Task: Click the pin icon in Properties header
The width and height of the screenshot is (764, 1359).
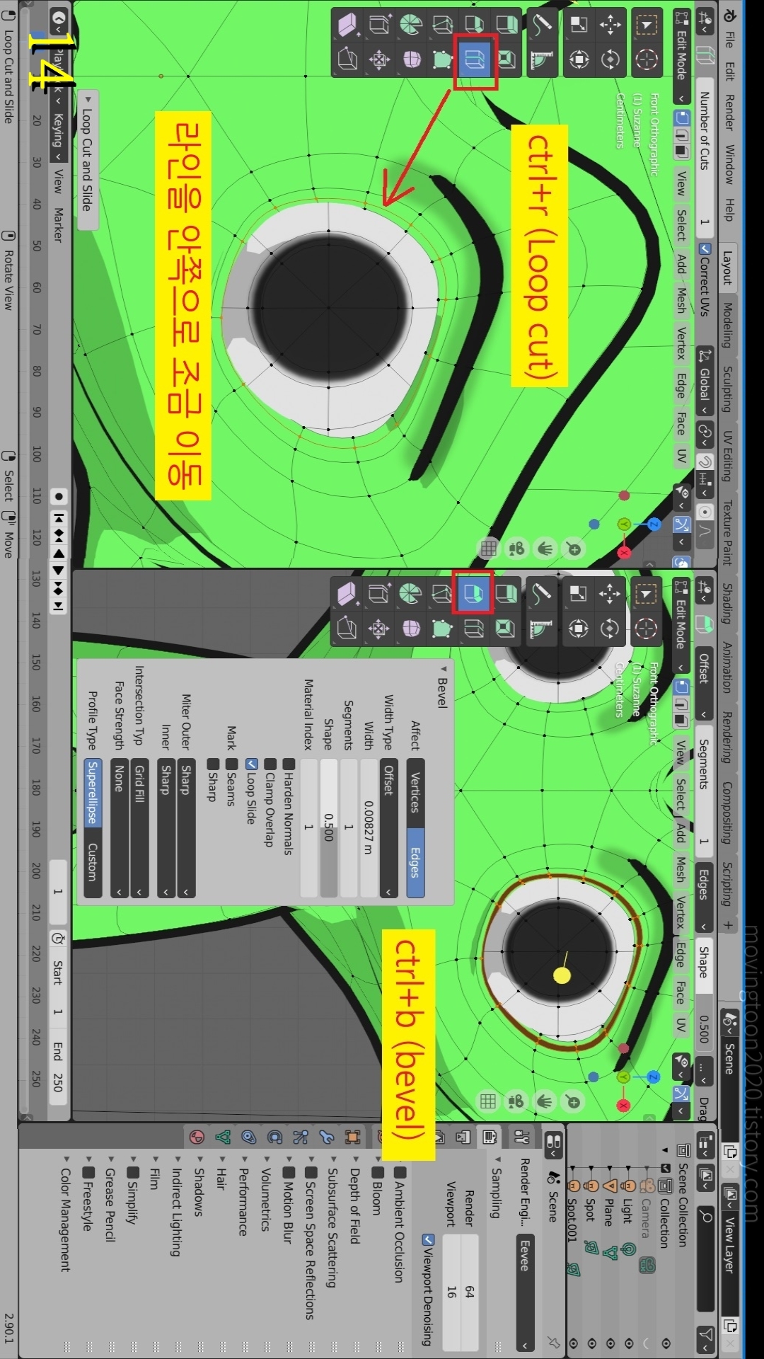Action: (x=553, y=1342)
